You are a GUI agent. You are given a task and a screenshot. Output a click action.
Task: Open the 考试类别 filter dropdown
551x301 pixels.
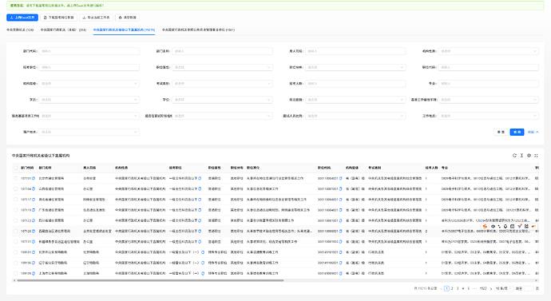[x=223, y=84]
